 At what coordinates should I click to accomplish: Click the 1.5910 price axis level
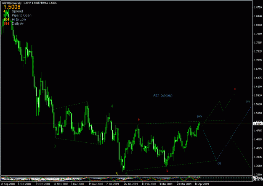pyautogui.click(x=258, y=95)
